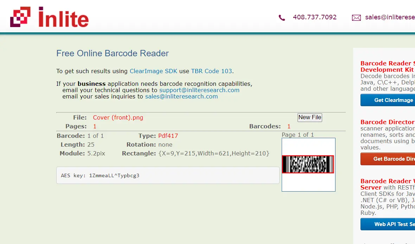Click the Barcode Director sidebar heading
This screenshot has height=244, width=415.
point(388,122)
